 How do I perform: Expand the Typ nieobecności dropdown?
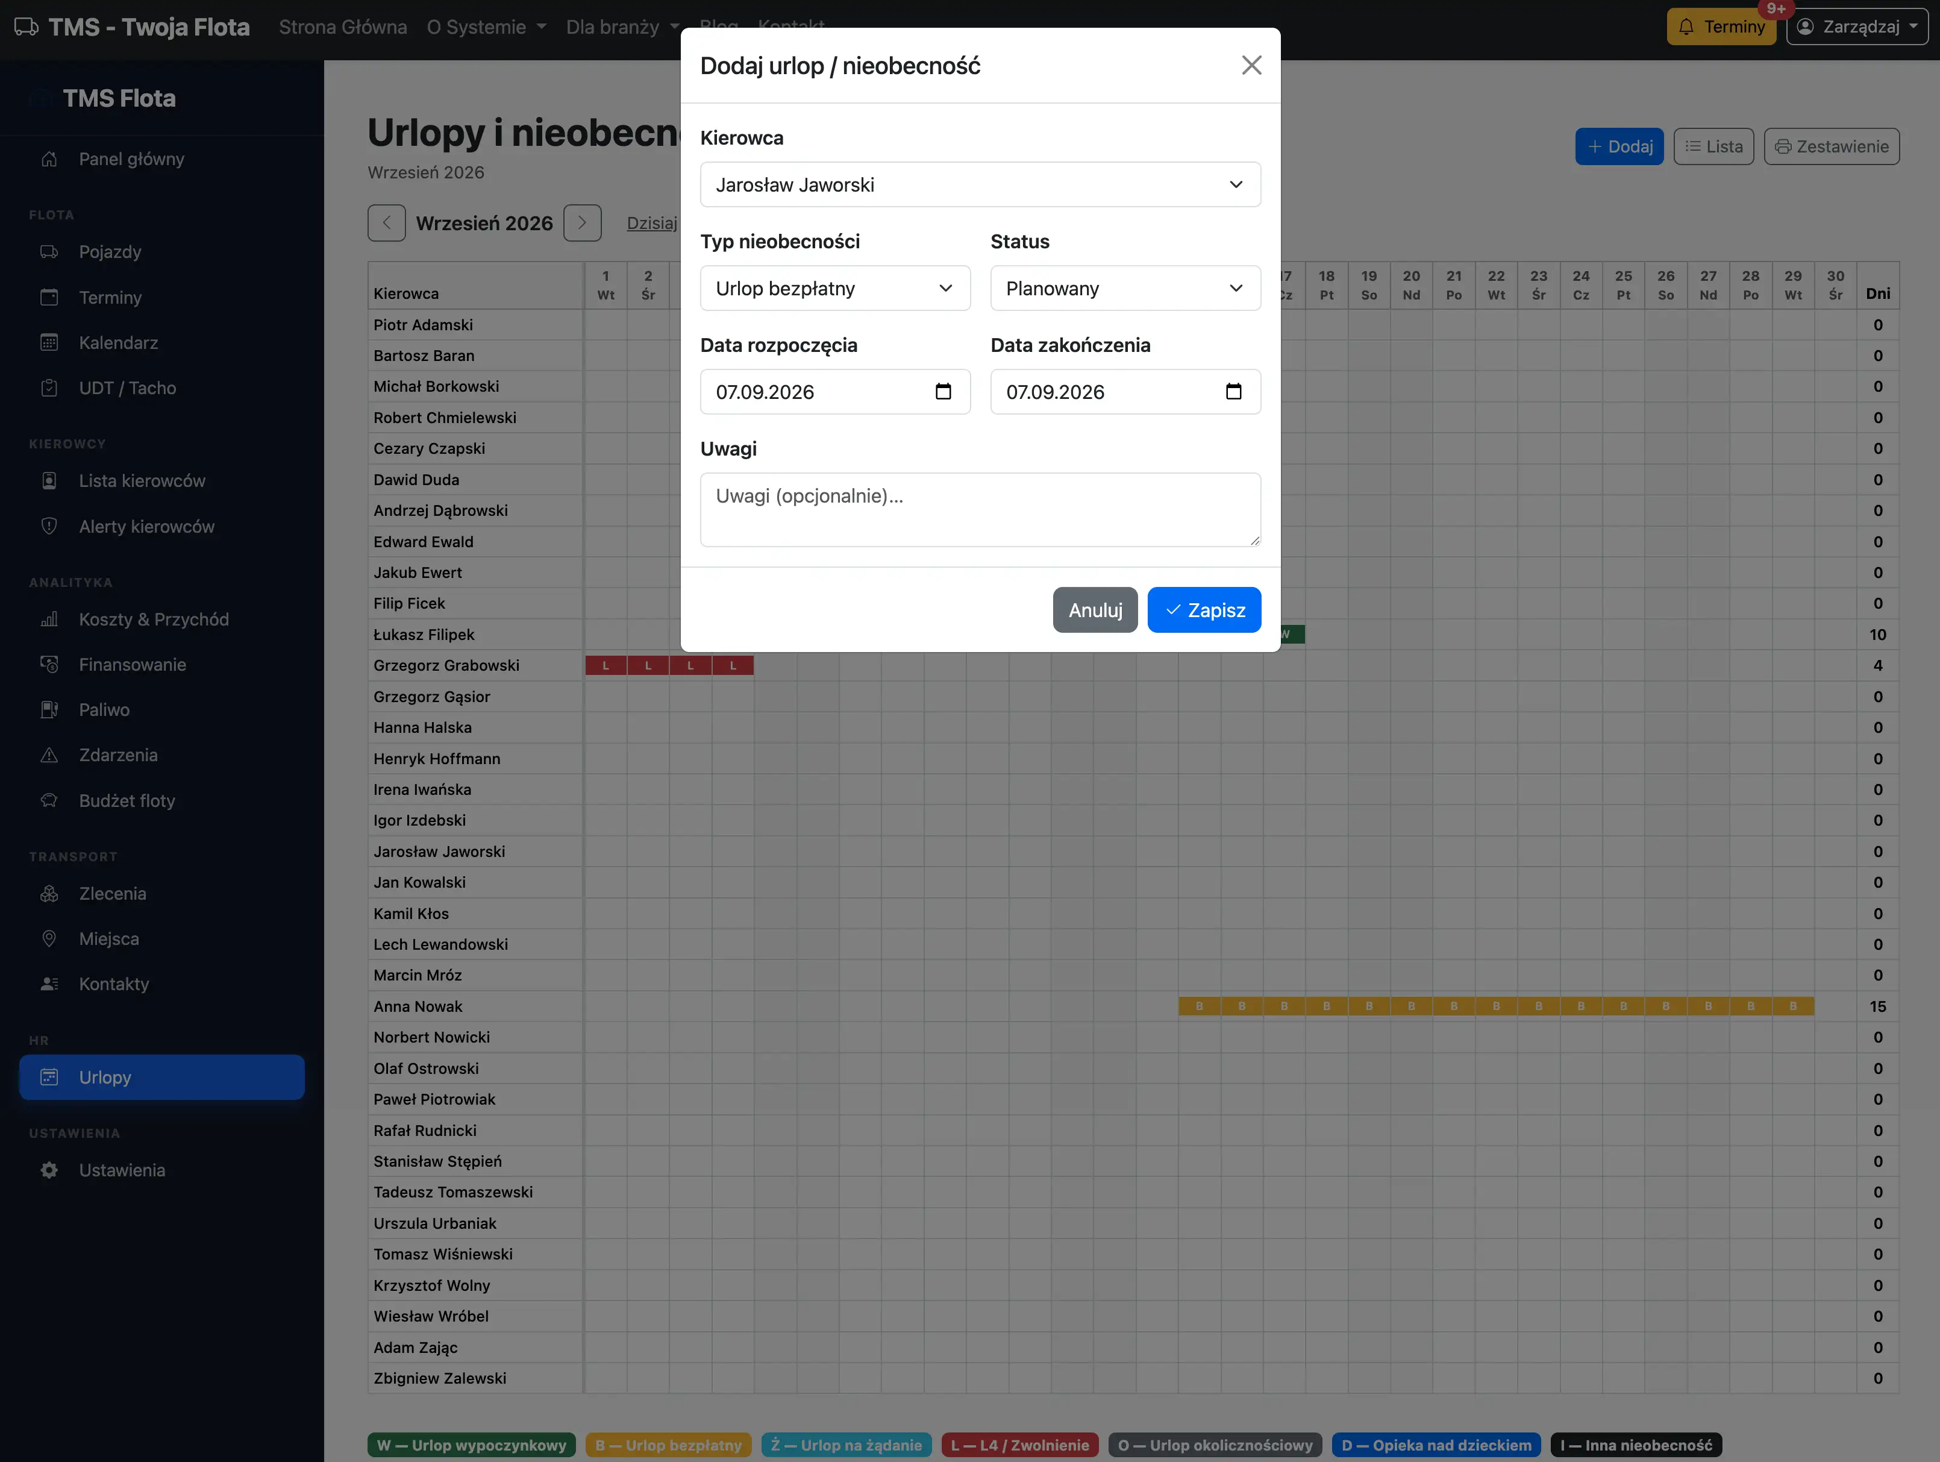click(x=835, y=287)
